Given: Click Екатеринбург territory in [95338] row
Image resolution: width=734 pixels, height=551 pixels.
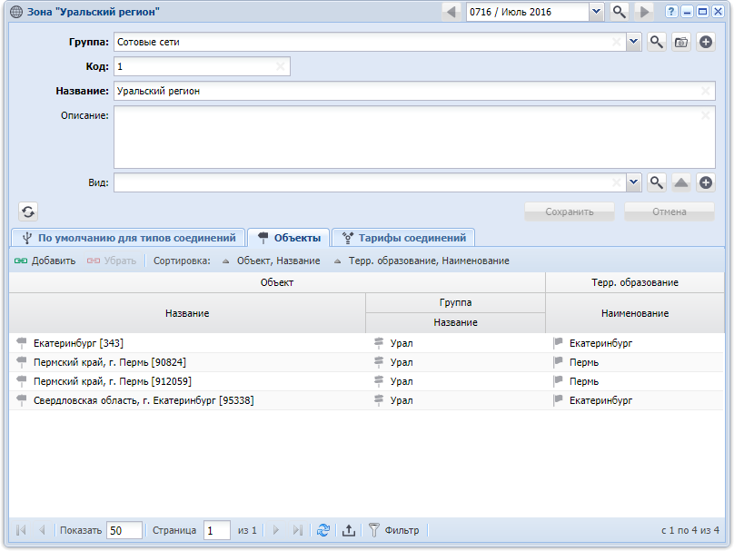Looking at the screenshot, I should coord(600,400).
